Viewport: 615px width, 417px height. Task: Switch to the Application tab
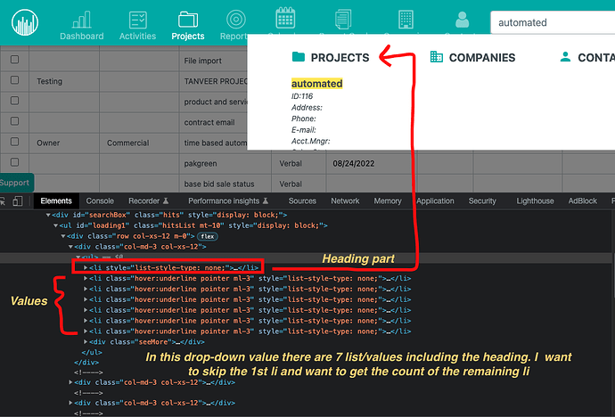tap(435, 201)
